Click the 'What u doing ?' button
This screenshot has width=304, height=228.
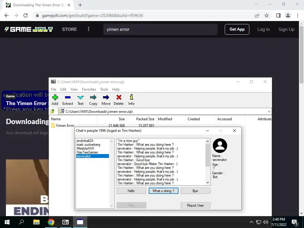click(164, 191)
